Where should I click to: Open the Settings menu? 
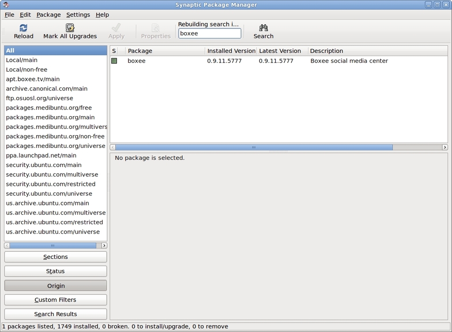click(x=78, y=15)
